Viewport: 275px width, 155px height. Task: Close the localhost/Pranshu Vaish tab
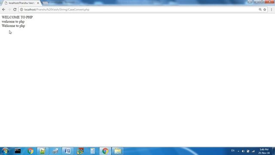point(38,3)
